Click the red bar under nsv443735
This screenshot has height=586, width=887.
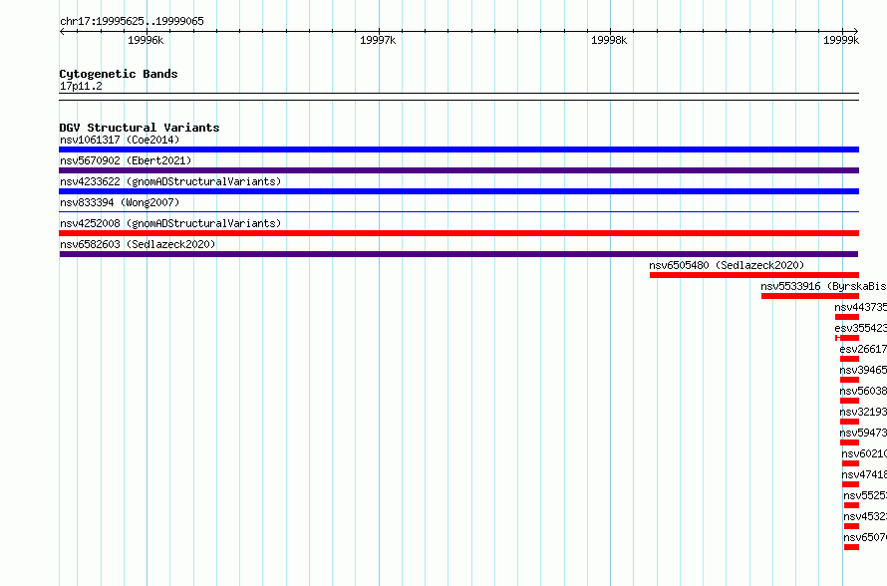click(x=847, y=317)
